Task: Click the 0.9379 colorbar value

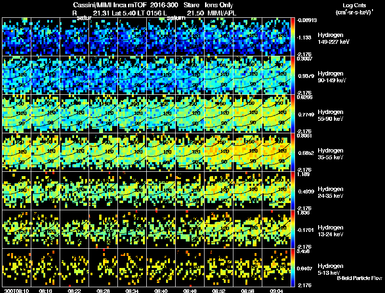Action: coord(306,76)
